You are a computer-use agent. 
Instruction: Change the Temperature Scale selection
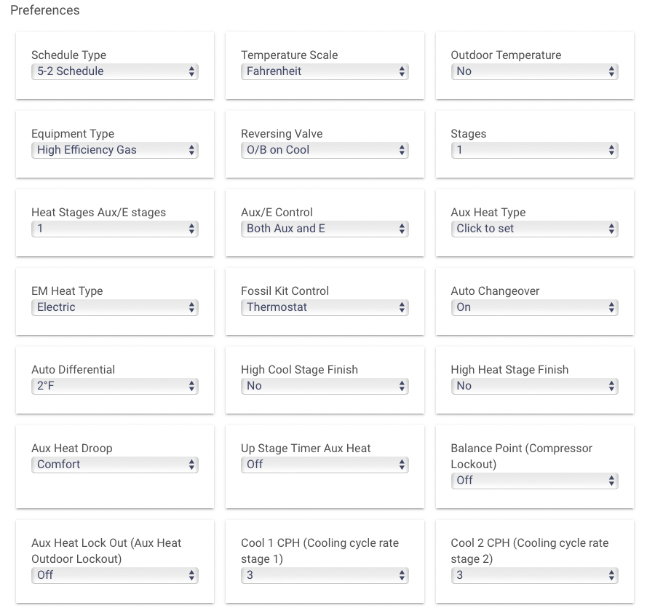coord(325,71)
